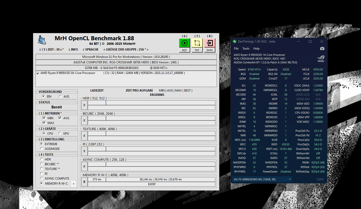The height and width of the screenshot is (209, 361).
Task: Click the ZenTimings heartbeat app icon
Action: tap(235, 41)
